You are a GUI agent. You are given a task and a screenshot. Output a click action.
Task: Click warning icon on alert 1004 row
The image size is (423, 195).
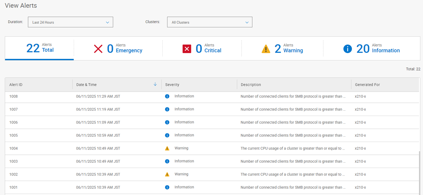[167, 149]
